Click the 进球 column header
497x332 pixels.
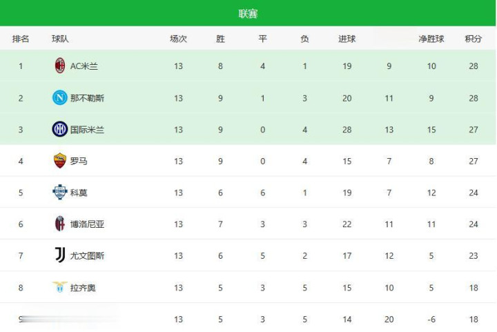[x=347, y=39]
